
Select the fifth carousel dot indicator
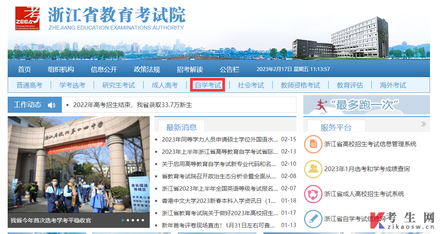coord(143,220)
